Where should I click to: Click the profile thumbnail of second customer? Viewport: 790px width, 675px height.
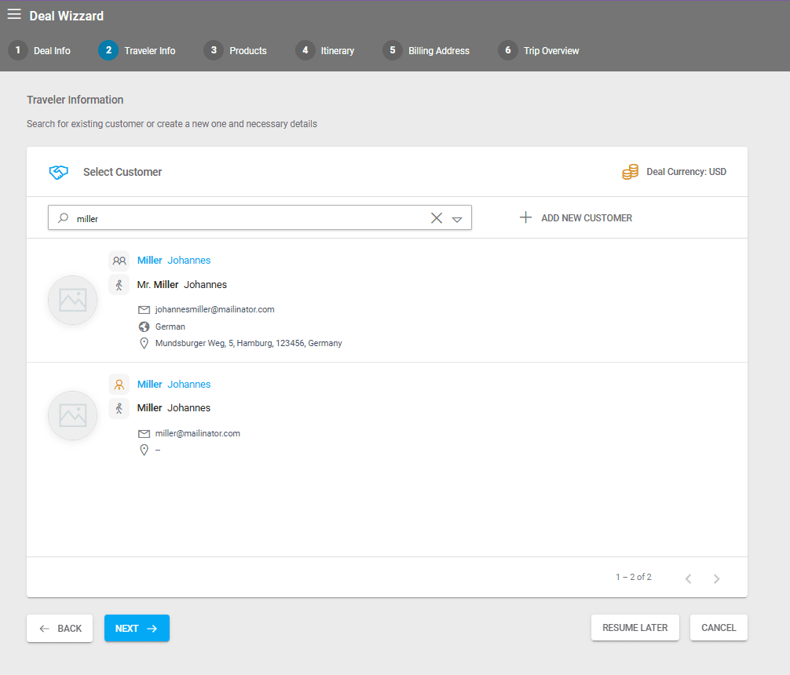(72, 416)
